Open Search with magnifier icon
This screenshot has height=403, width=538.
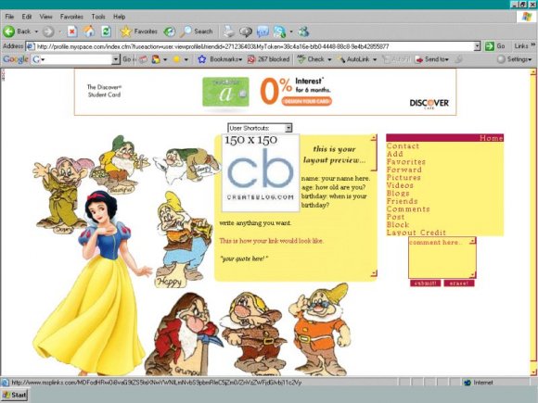[x=197, y=31]
